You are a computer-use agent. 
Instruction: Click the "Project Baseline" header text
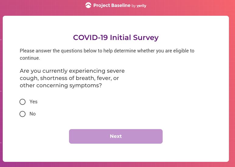click(112, 5)
